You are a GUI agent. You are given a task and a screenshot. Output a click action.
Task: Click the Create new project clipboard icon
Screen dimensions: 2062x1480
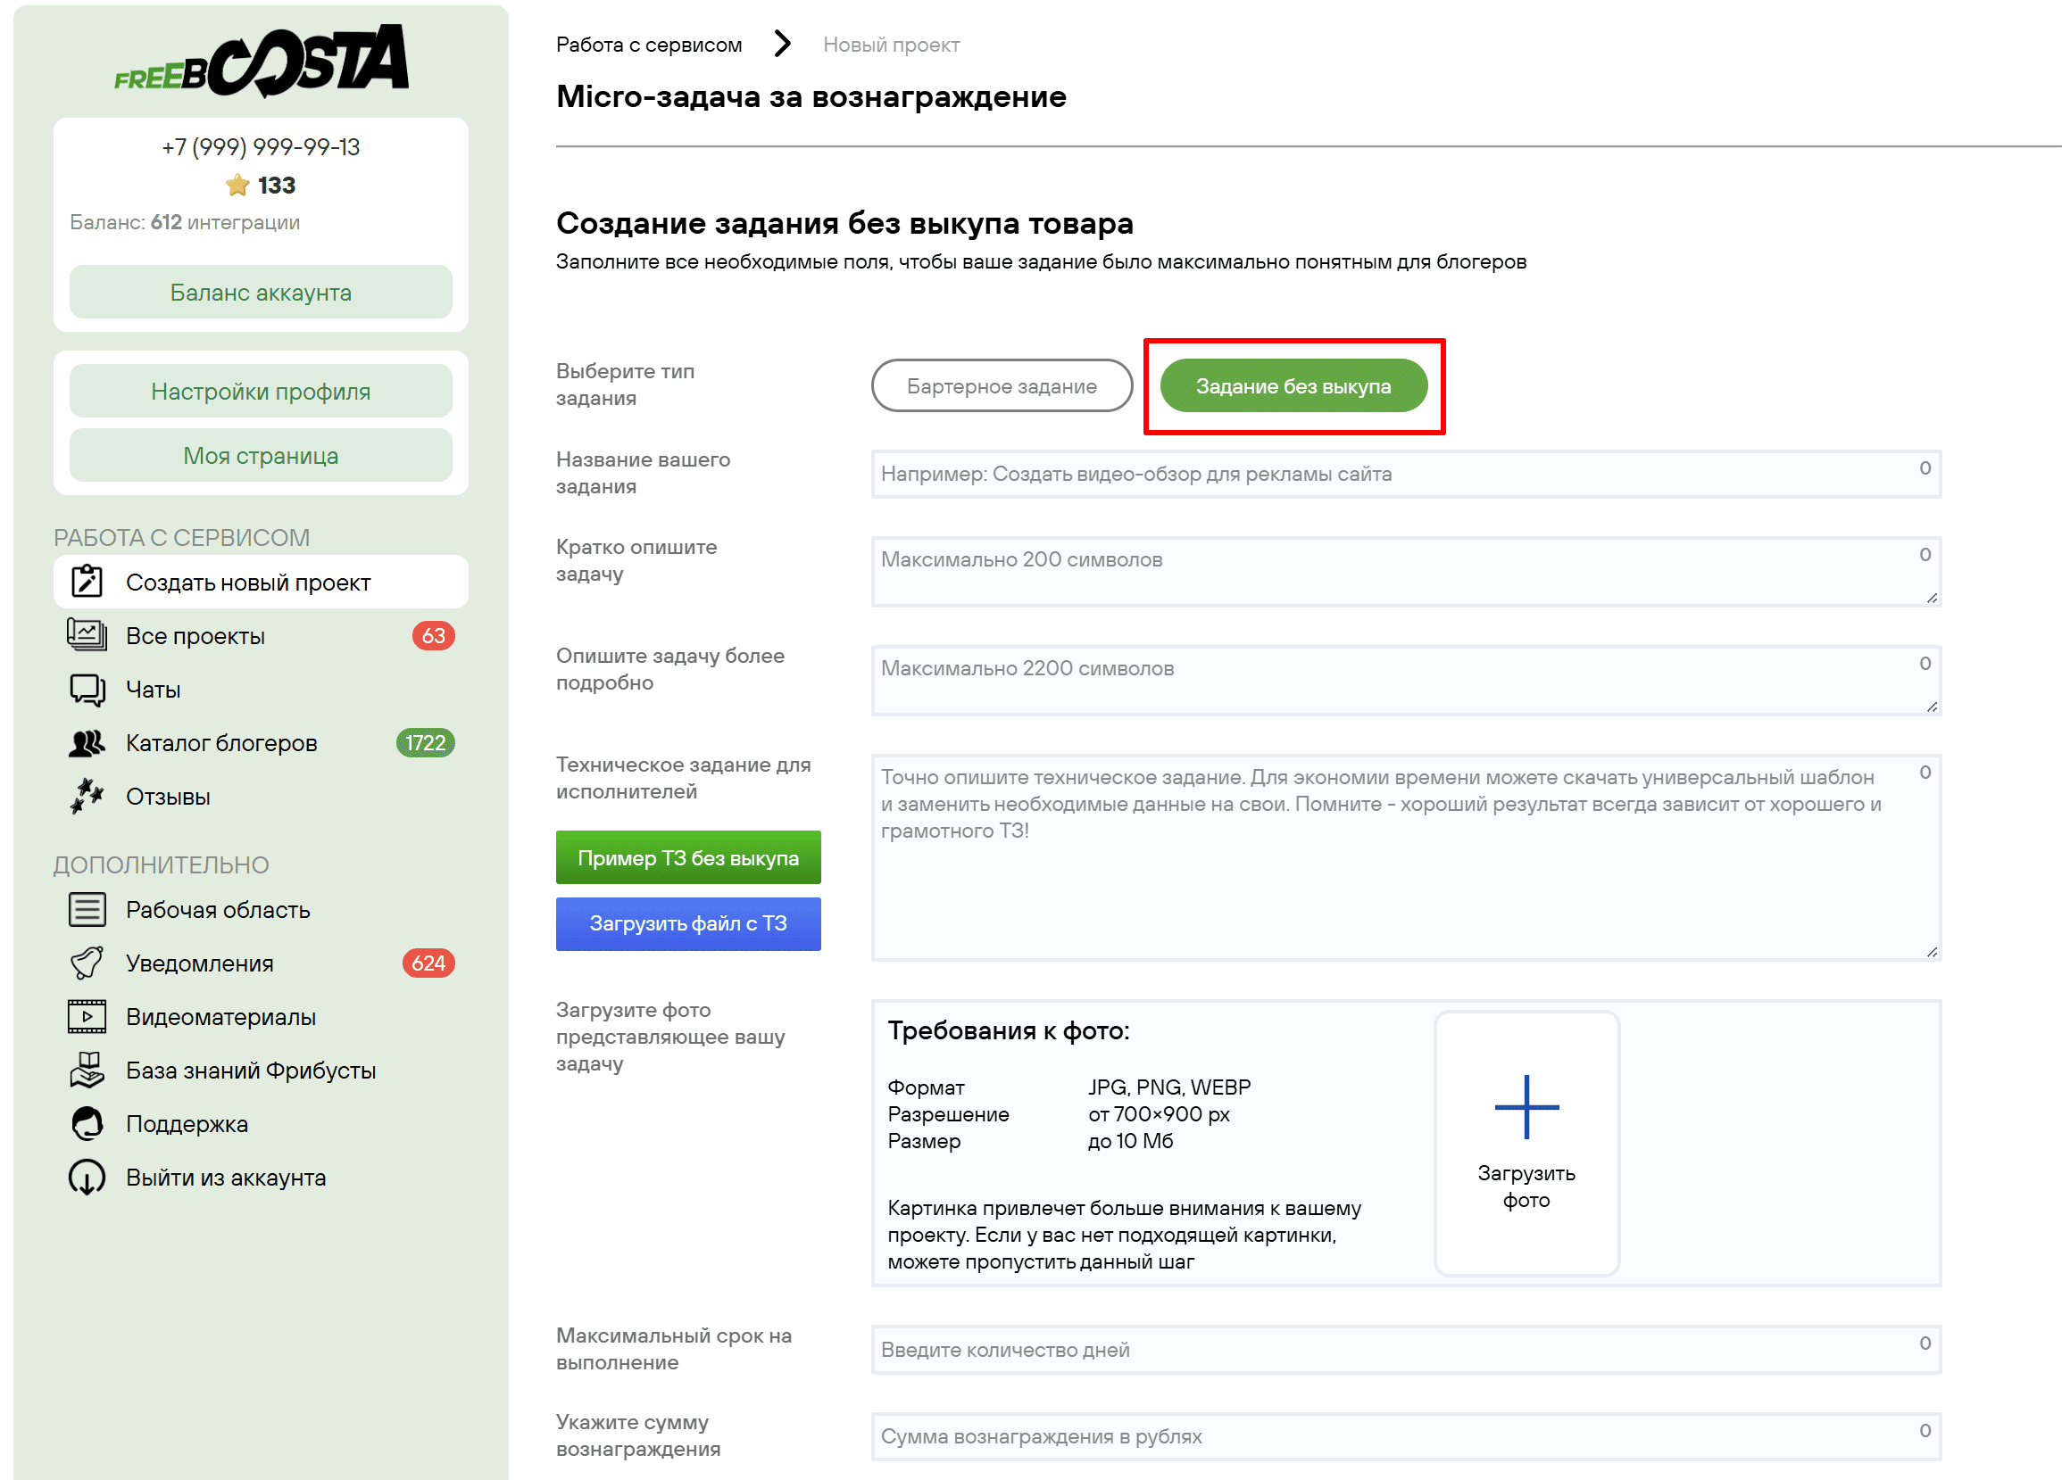(x=87, y=582)
